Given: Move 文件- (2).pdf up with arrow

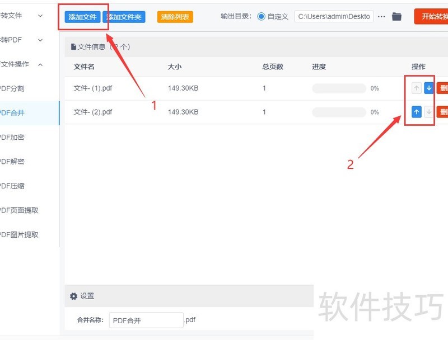Looking at the screenshot, I should coord(417,112).
